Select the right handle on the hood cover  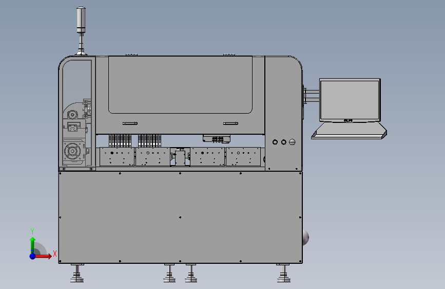click(x=230, y=123)
